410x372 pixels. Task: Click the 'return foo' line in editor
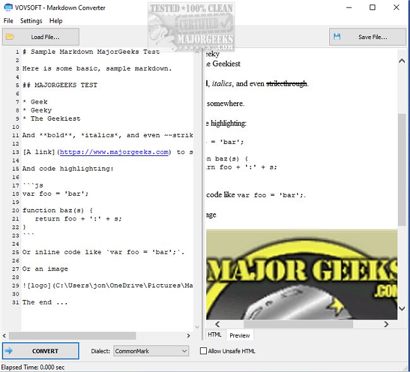pyautogui.click(x=78, y=219)
